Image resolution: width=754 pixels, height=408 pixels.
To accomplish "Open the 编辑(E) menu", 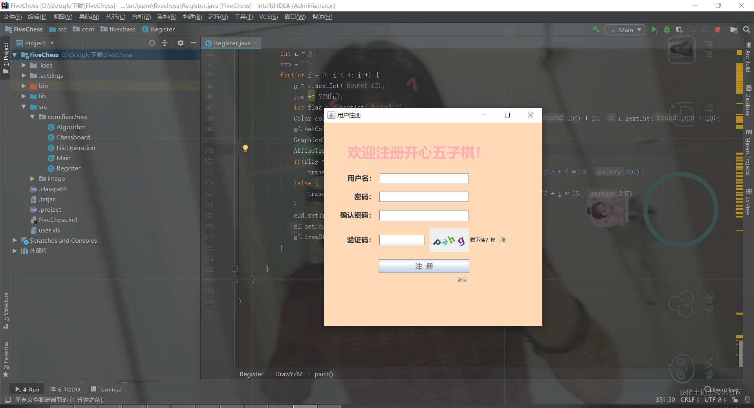I will pos(37,17).
